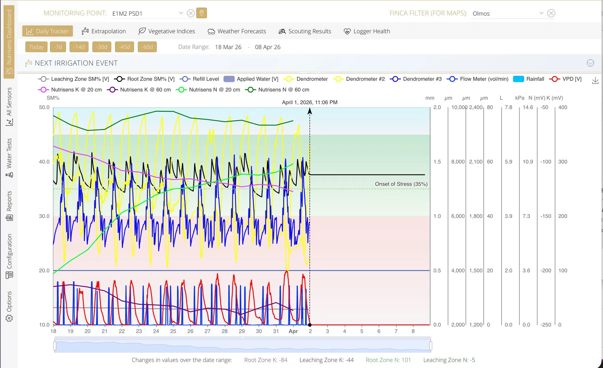Click left handle of range slider
Image resolution: width=603 pixels, height=368 pixels.
[55, 346]
